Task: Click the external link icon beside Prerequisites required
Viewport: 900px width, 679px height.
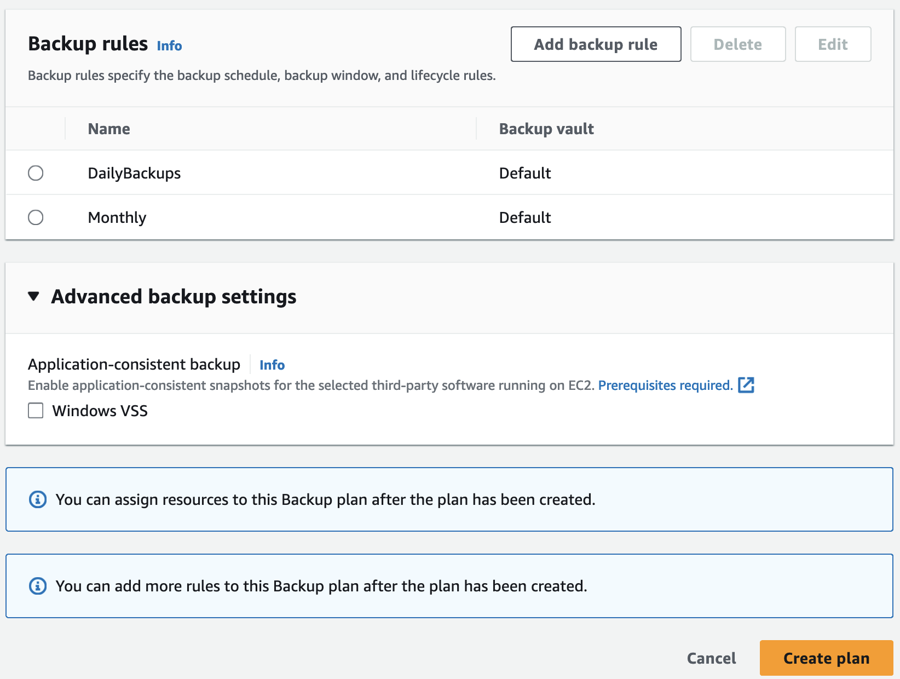Action: click(x=746, y=385)
